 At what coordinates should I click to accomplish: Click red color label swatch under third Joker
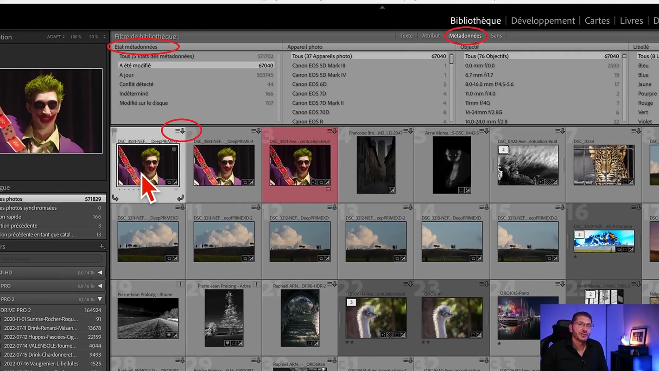(328, 189)
